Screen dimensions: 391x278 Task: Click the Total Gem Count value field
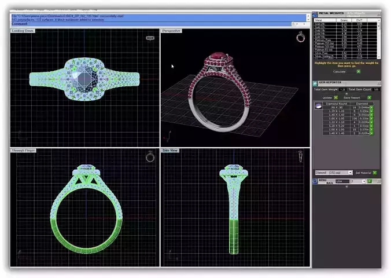pos(376,89)
